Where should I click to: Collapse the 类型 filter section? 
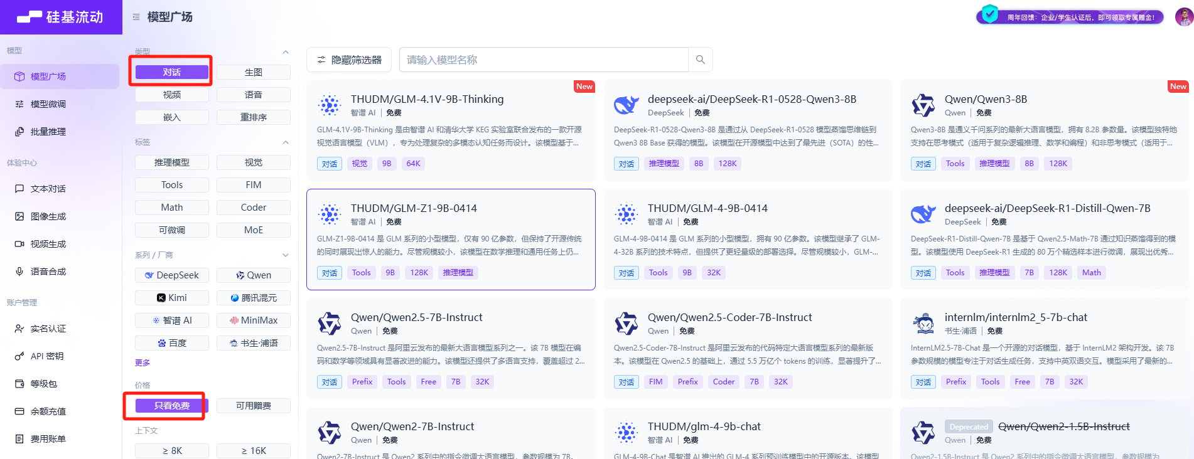point(286,52)
